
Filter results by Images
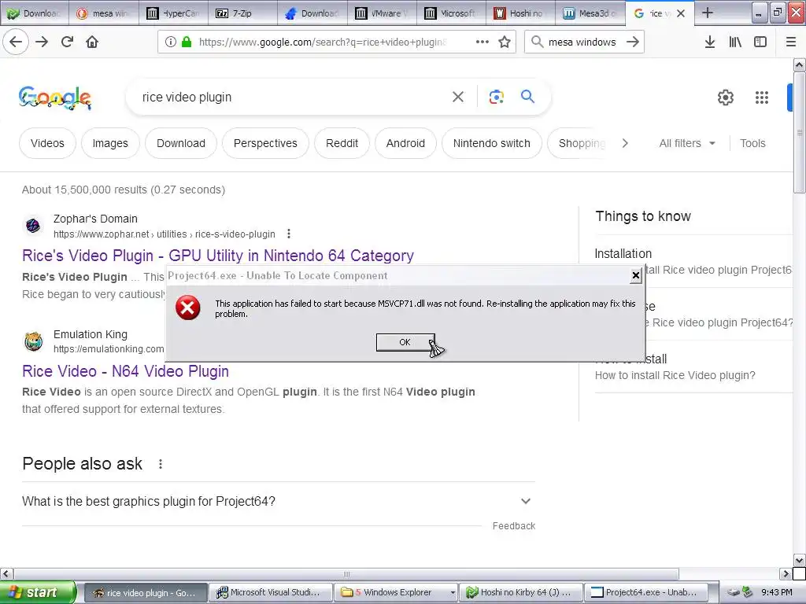coord(110,143)
